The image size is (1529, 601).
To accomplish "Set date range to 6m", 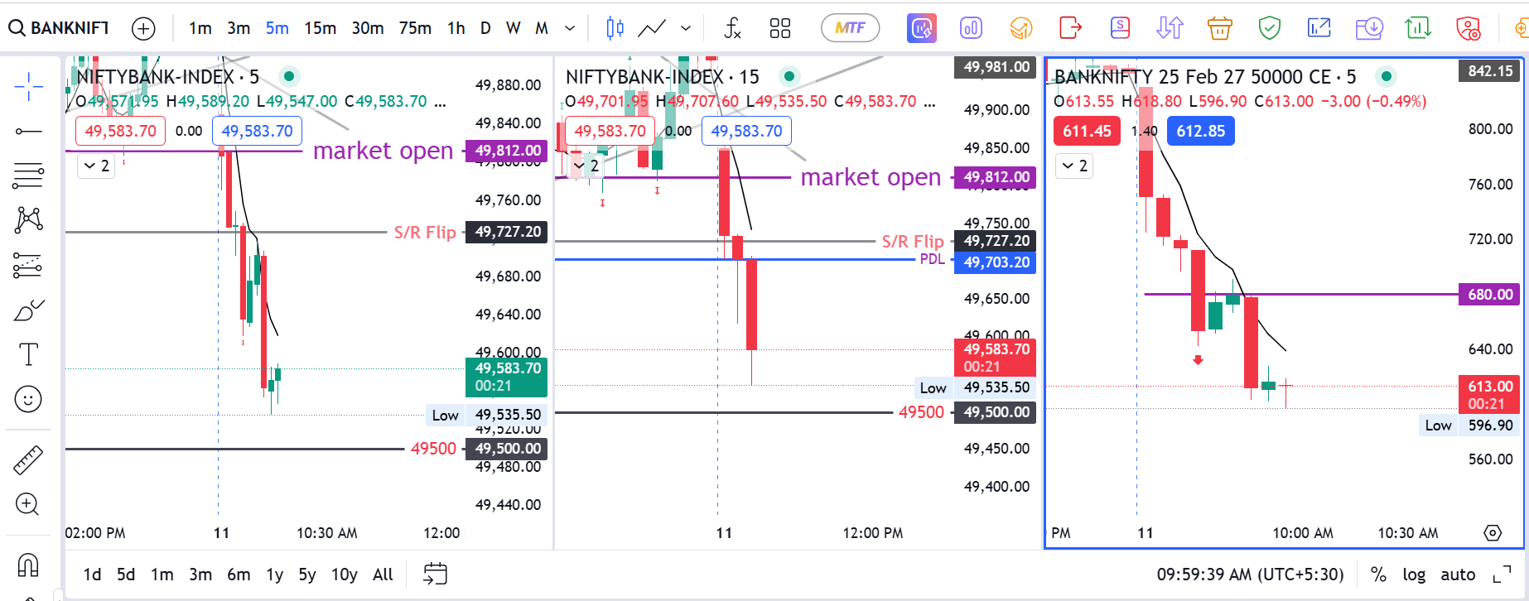I will point(239,575).
